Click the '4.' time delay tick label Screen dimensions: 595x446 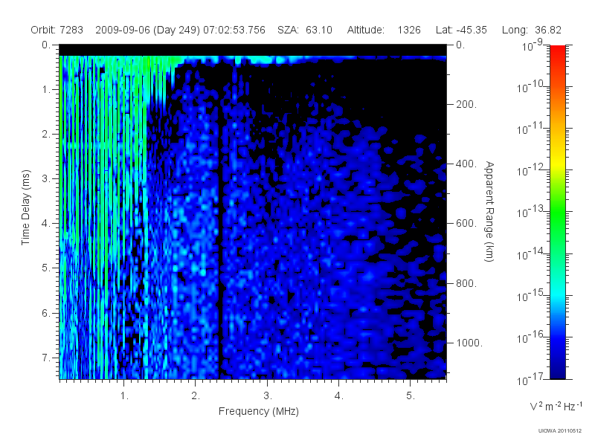click(46, 224)
